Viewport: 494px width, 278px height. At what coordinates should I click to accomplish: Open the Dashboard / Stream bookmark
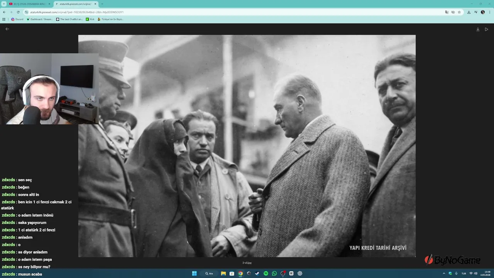click(40, 19)
